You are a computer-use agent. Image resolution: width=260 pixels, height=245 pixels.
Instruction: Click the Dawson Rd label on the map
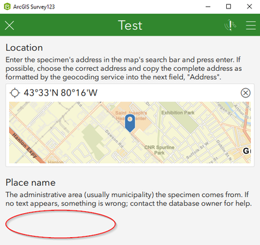[x=114, y=139]
